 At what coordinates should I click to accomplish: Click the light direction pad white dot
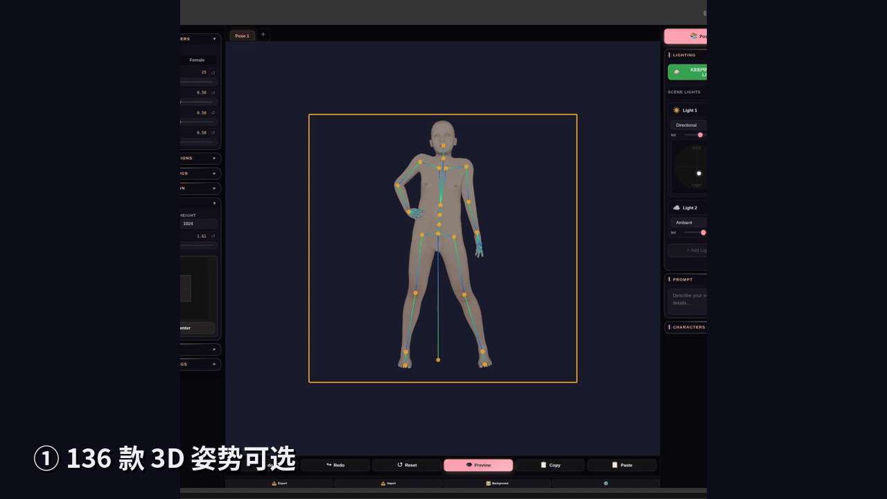tap(699, 173)
